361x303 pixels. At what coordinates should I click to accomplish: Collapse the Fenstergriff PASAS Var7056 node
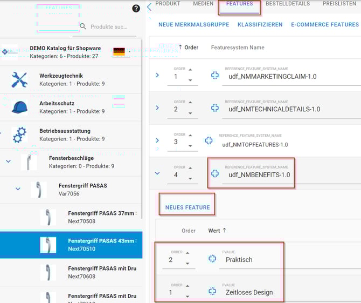pyautogui.click(x=18, y=189)
